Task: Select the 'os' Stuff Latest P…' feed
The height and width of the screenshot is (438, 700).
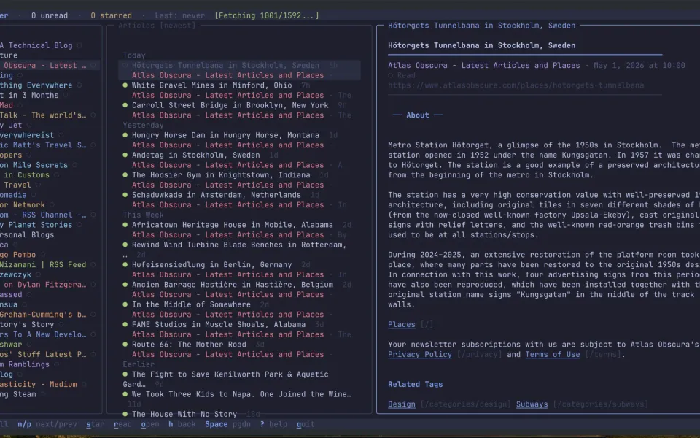Action: (x=43, y=355)
